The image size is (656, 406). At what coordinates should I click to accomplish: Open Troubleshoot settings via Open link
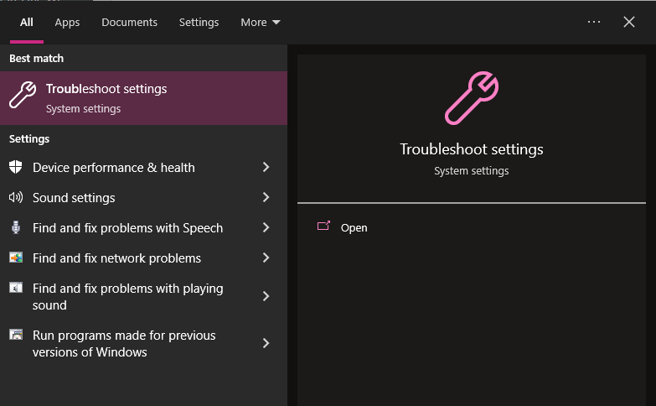(x=354, y=228)
